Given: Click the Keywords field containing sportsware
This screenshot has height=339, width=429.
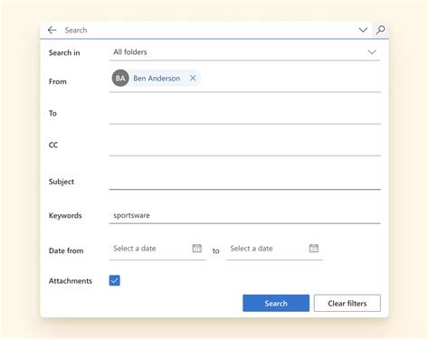Looking at the screenshot, I should point(244,215).
